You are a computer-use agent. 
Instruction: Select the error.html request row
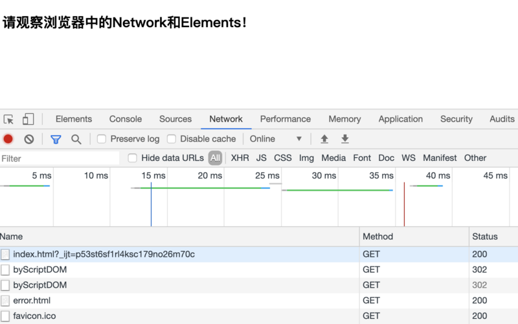point(32,301)
